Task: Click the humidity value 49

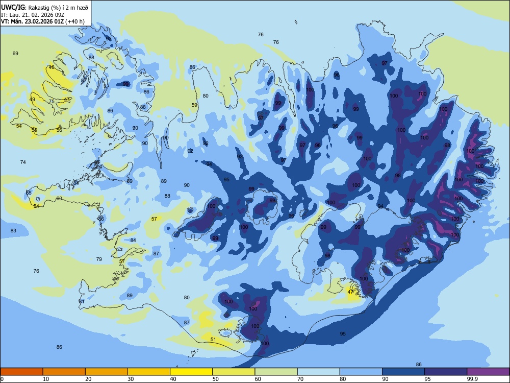Action: (32, 100)
